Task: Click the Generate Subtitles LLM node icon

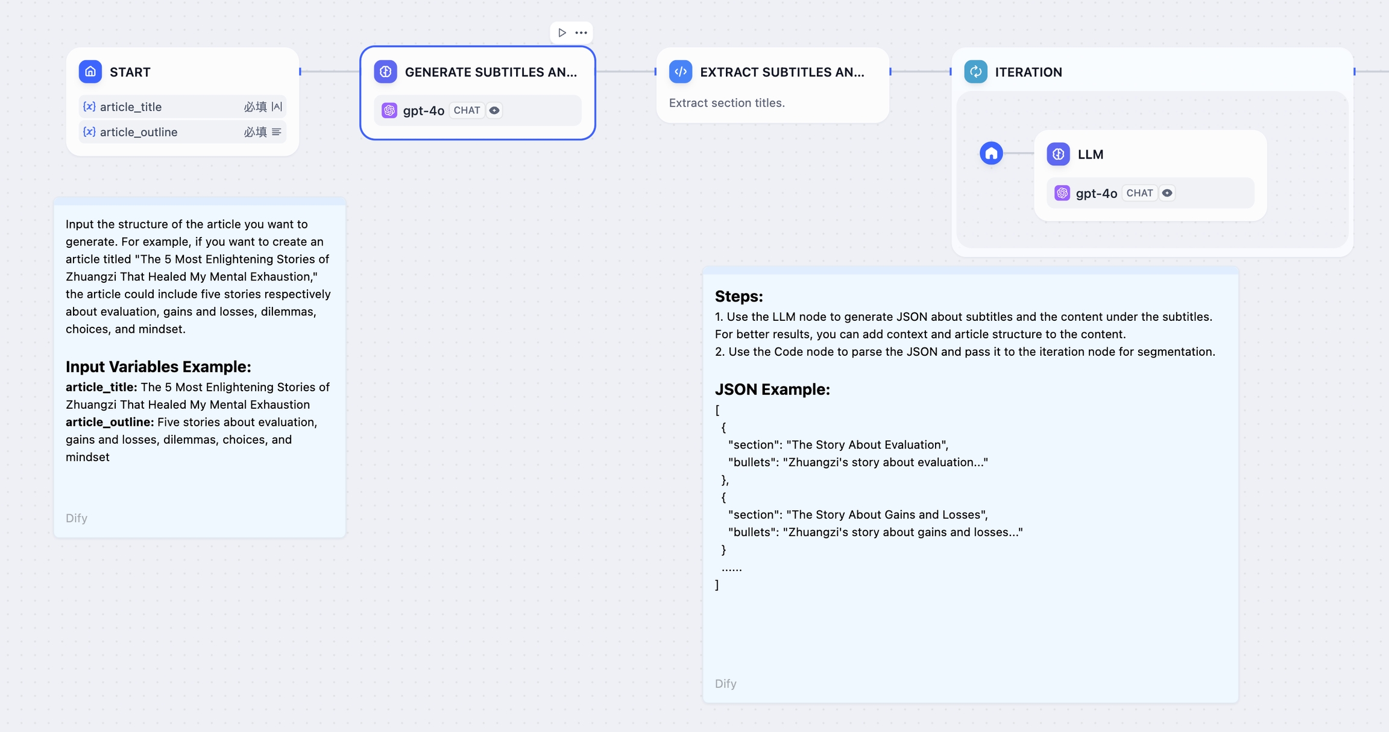Action: [x=385, y=72]
